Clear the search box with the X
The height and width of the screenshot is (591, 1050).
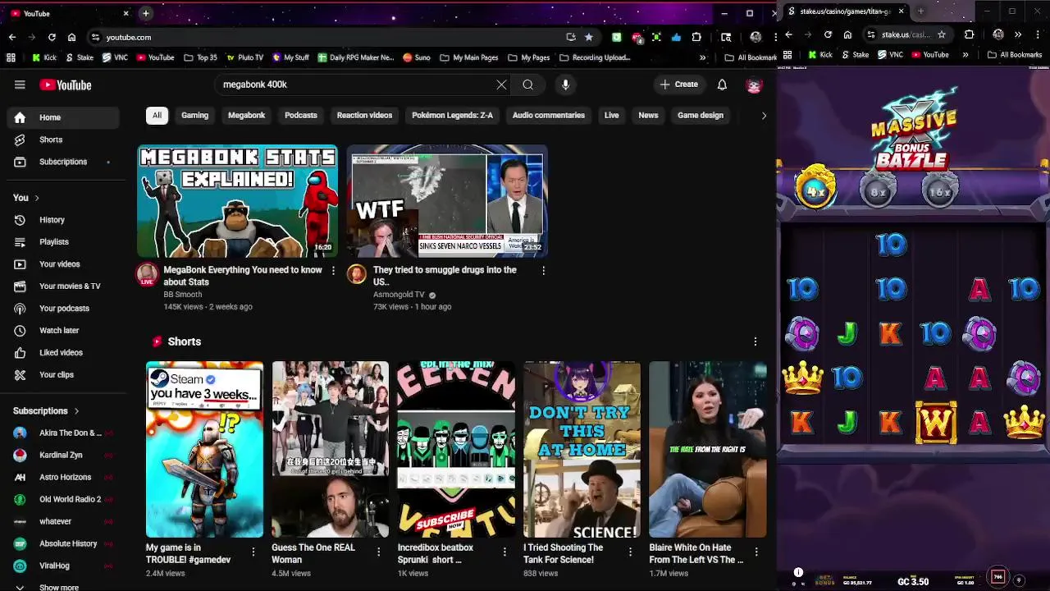501,85
